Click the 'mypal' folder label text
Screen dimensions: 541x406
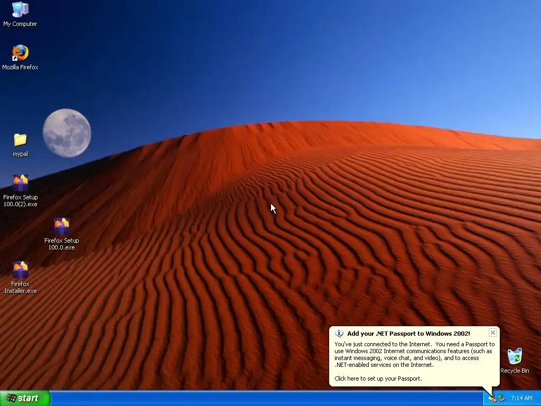[20, 154]
